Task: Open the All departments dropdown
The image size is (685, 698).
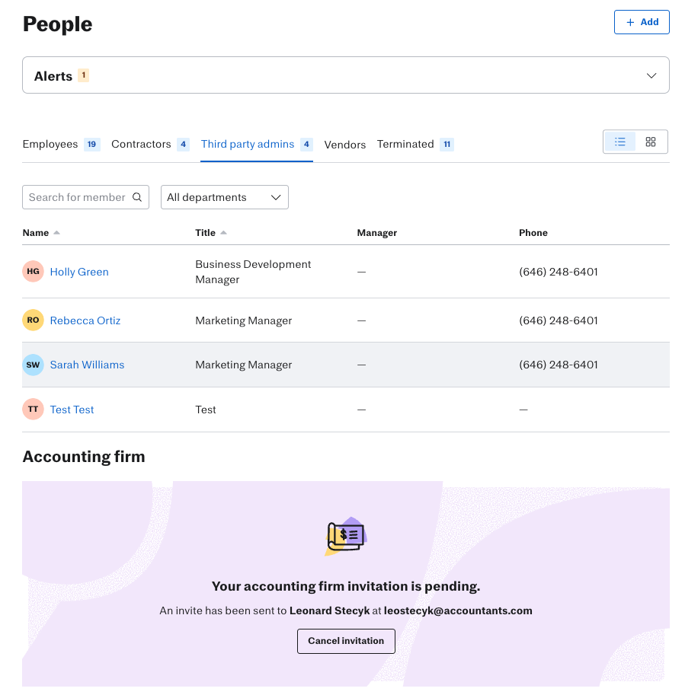Action: (225, 197)
